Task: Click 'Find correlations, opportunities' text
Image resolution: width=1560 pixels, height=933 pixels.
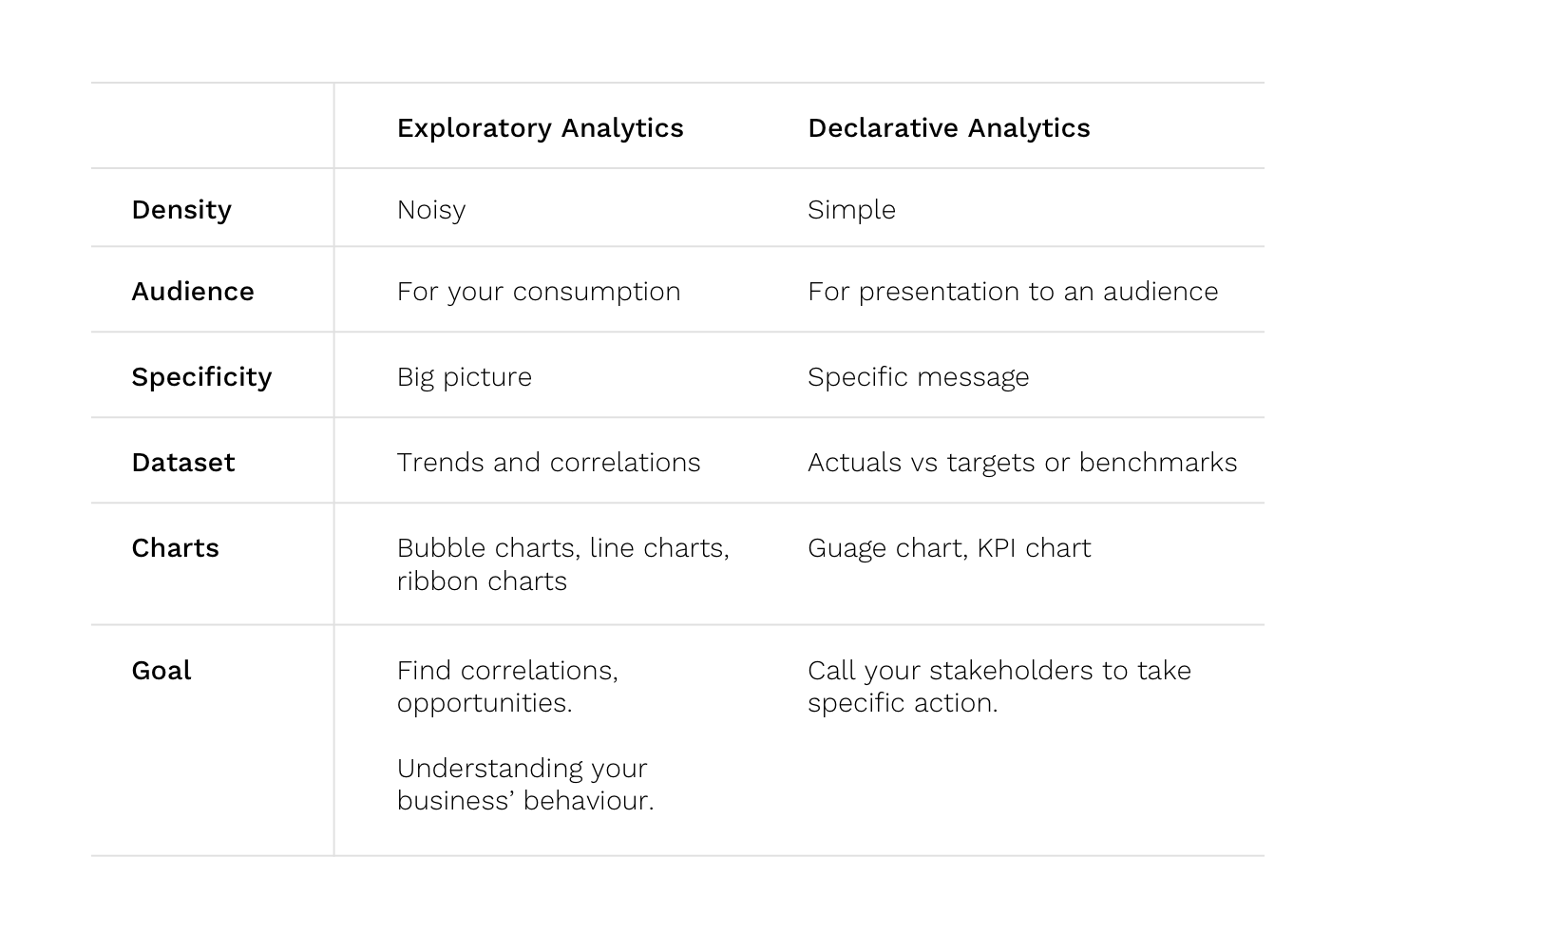Action: coord(507,687)
